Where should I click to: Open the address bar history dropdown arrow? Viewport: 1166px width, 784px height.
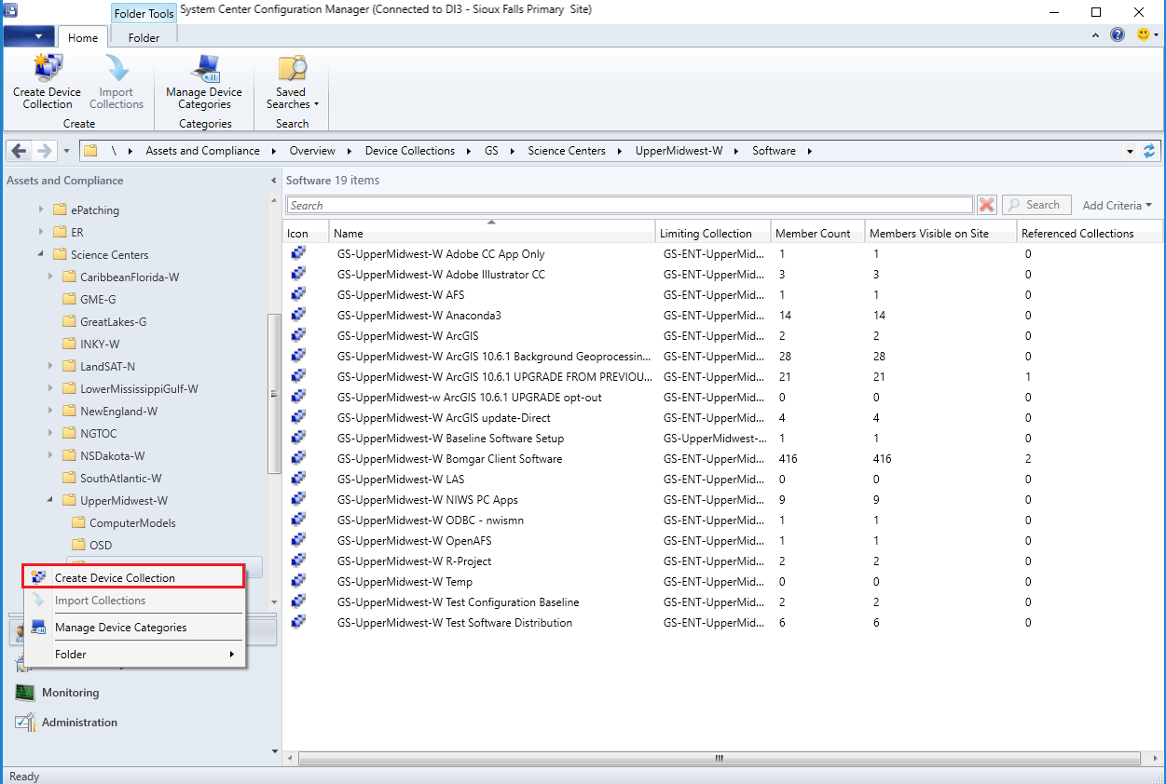[1130, 151]
